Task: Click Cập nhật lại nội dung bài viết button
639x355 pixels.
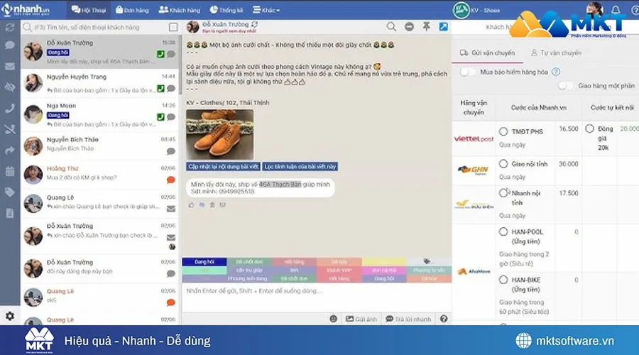Action: click(x=224, y=166)
